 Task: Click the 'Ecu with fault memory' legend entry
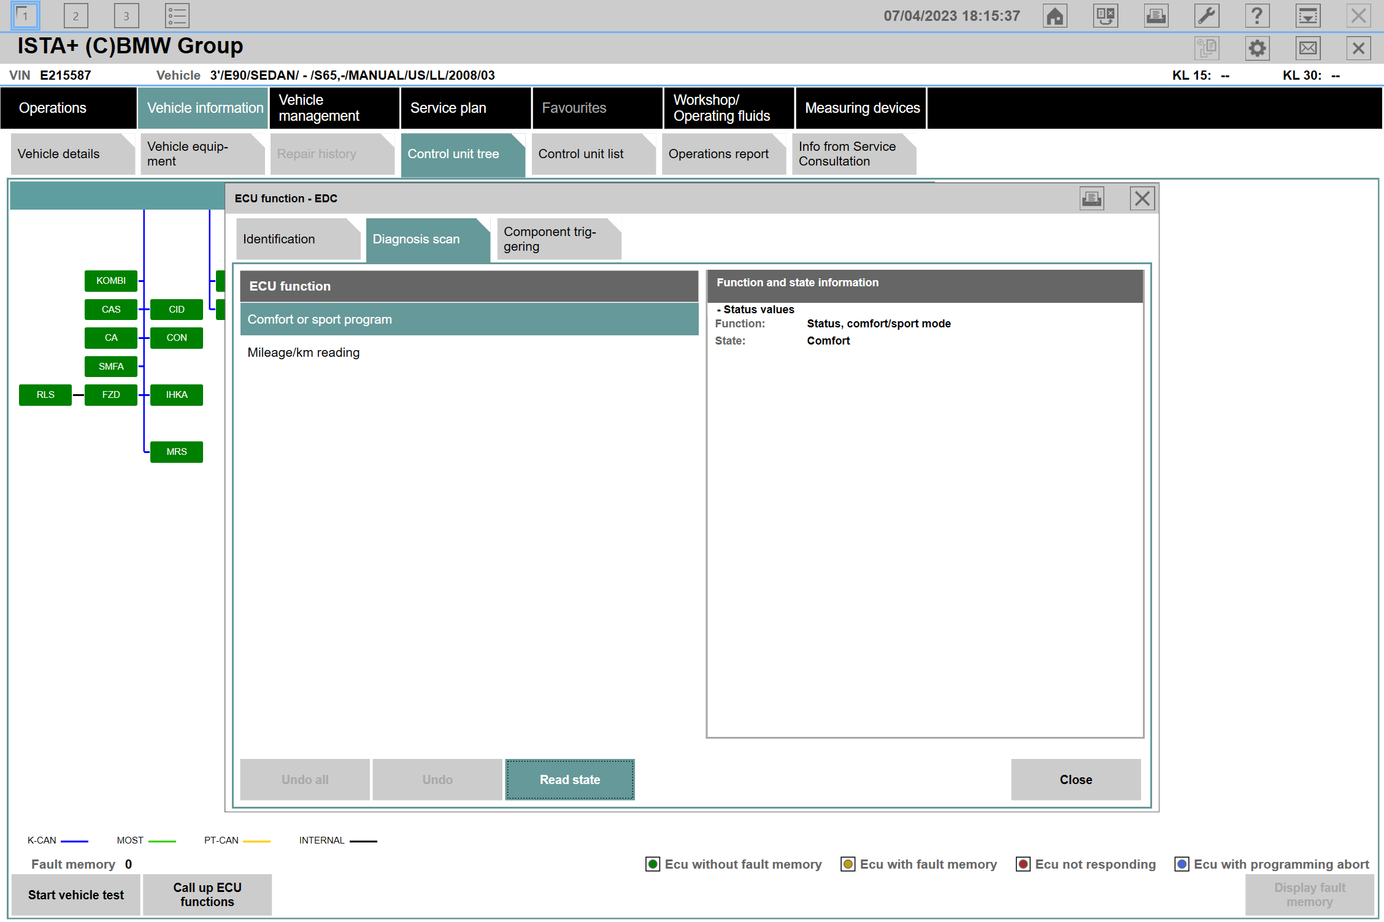pos(919,864)
